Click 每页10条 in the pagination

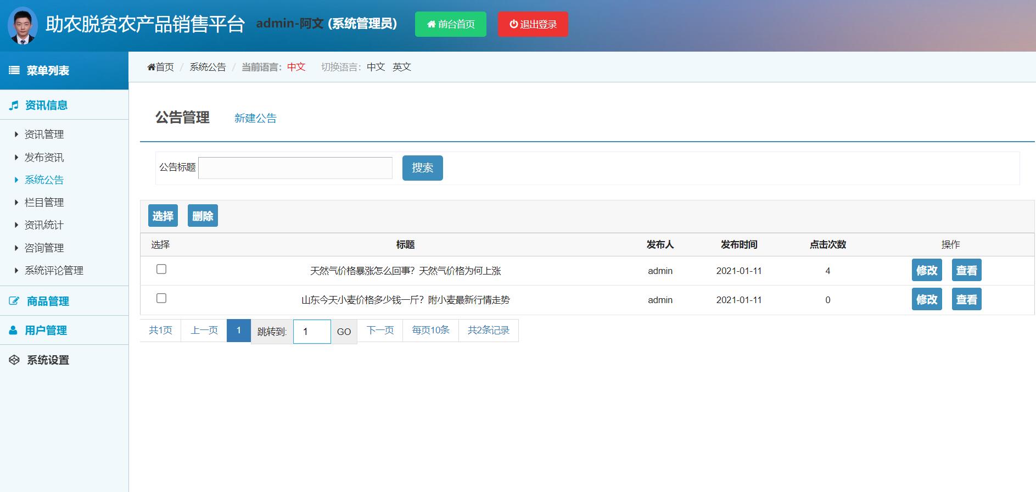(x=431, y=330)
